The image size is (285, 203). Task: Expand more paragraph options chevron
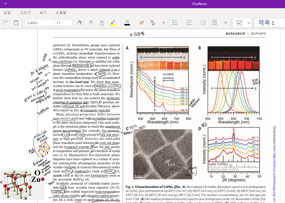coord(226,23)
